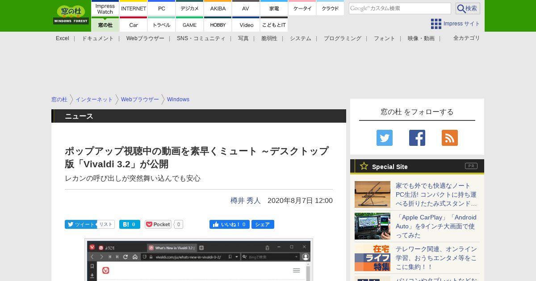Open the PC tab

[x=162, y=8]
